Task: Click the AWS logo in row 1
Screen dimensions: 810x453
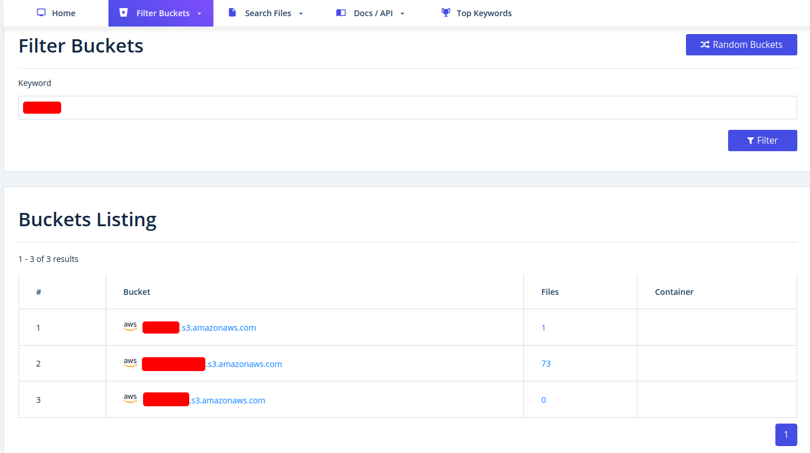Action: click(130, 327)
